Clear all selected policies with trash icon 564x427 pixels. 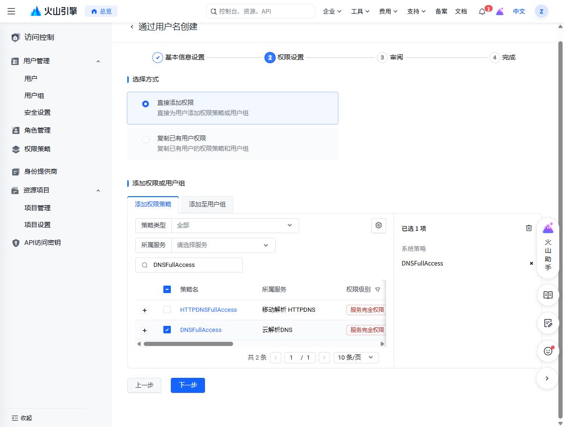(x=529, y=228)
